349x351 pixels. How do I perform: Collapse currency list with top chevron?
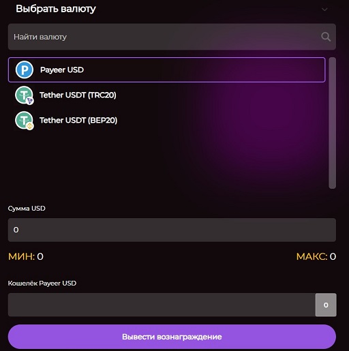[324, 10]
